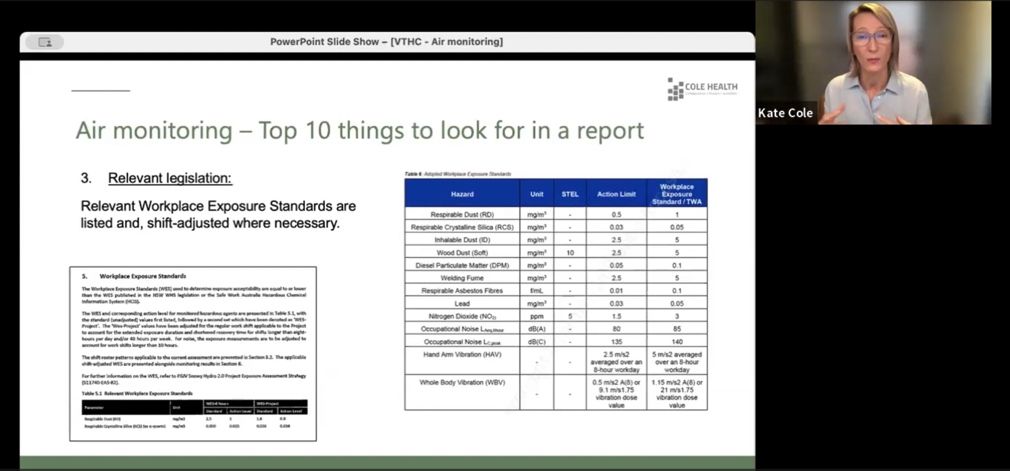Click Workplace Exposure Standard / TWA header
Screen dimensions: 1010x471
pyautogui.click(x=676, y=194)
